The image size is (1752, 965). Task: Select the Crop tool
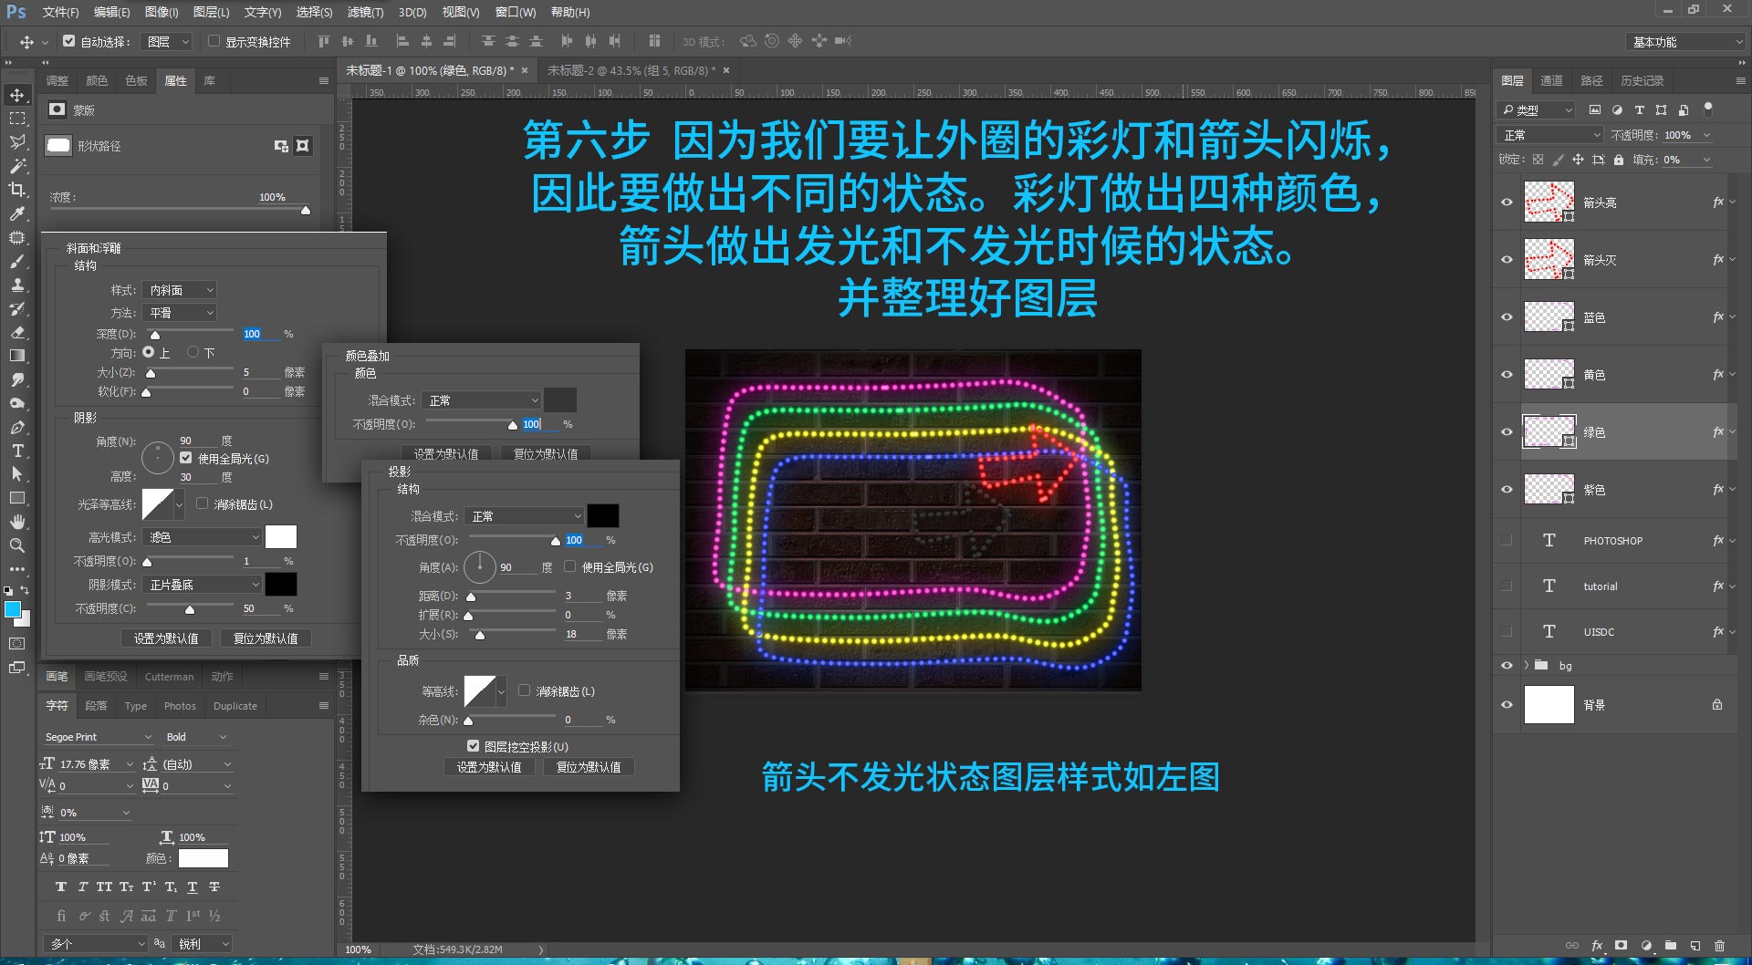[x=17, y=190]
